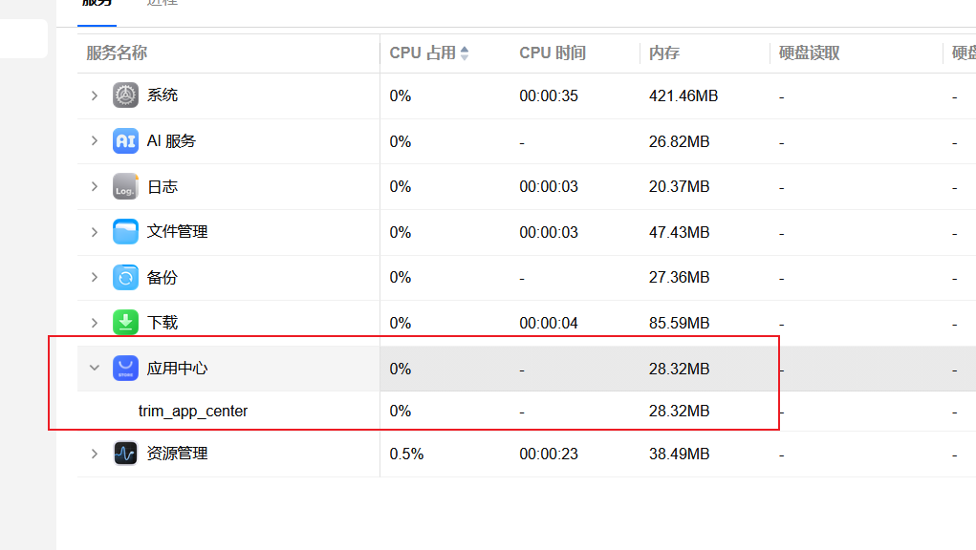Click the 下载 download icon

tap(125, 323)
